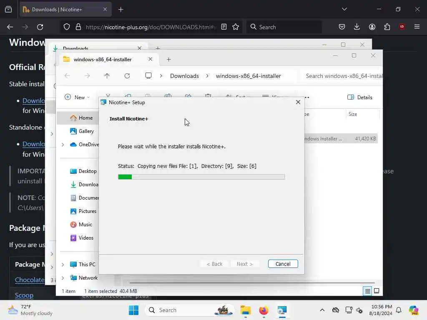Go up one folder level in Explorer
This screenshot has width=427, height=320.
(x=107, y=76)
